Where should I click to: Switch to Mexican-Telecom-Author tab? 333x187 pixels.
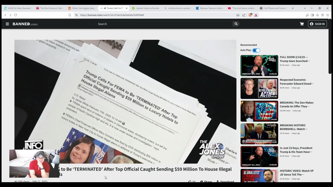(210, 8)
